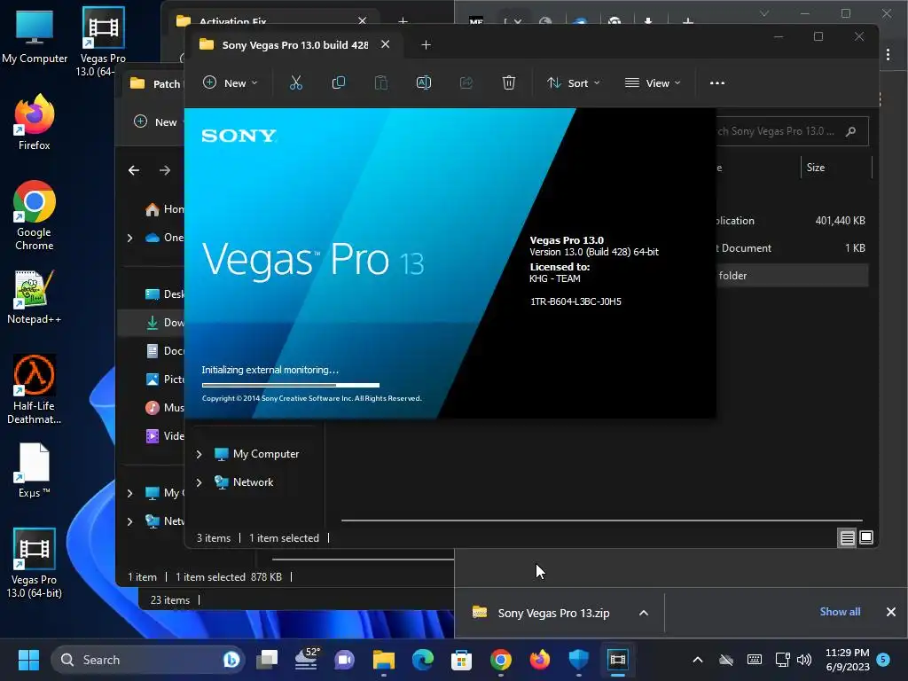Image resolution: width=908 pixels, height=681 pixels.
Task: Click the Share icon in Explorer toolbar
Action: coord(466,82)
